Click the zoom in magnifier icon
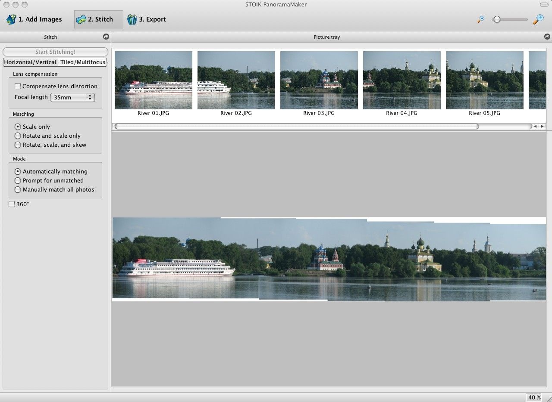Screen dimensions: 552x402 538,19
